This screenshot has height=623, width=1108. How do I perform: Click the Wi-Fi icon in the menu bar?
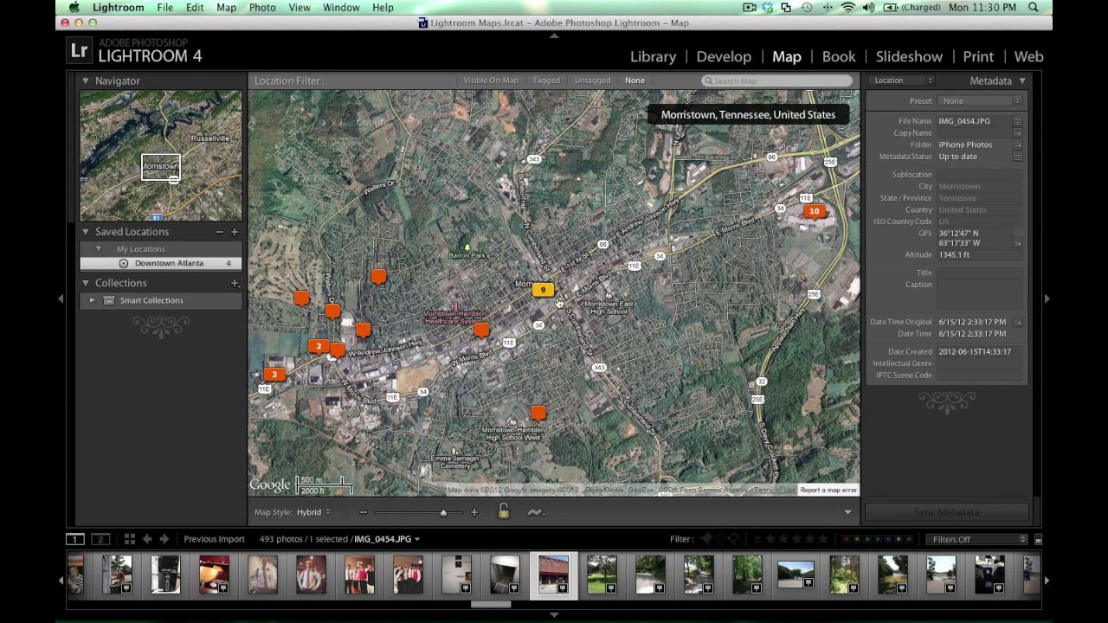(x=847, y=8)
